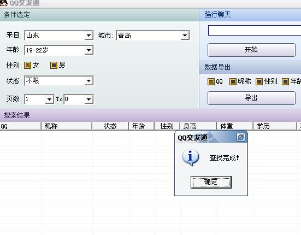The image size is (301, 235).
Task: Toggle the 男 gender checkbox
Action: [54, 65]
